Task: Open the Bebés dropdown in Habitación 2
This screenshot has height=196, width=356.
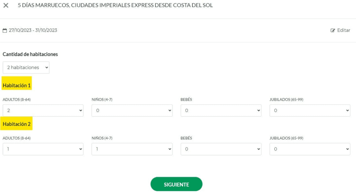Action: (221, 149)
